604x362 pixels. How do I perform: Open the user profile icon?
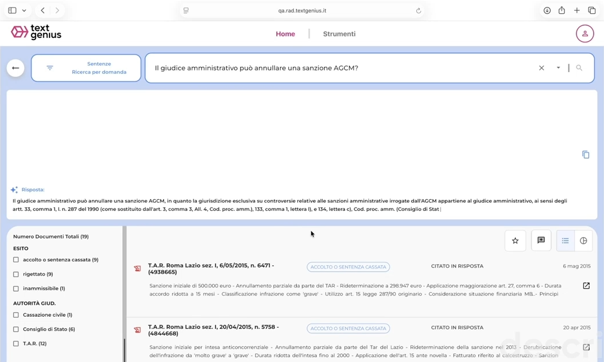584,34
